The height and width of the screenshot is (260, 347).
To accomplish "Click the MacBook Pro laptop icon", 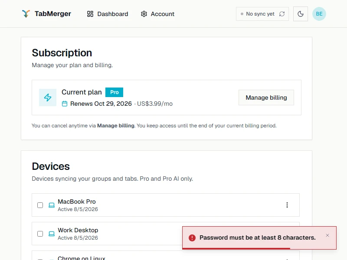I will pos(52,205).
